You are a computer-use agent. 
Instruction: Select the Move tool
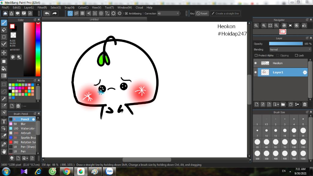tap(4, 53)
